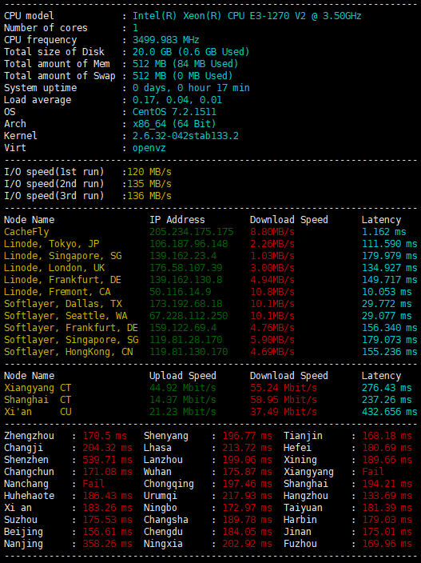Click the Shanghai CT download speed 58.95 Mbit/s

(284, 400)
